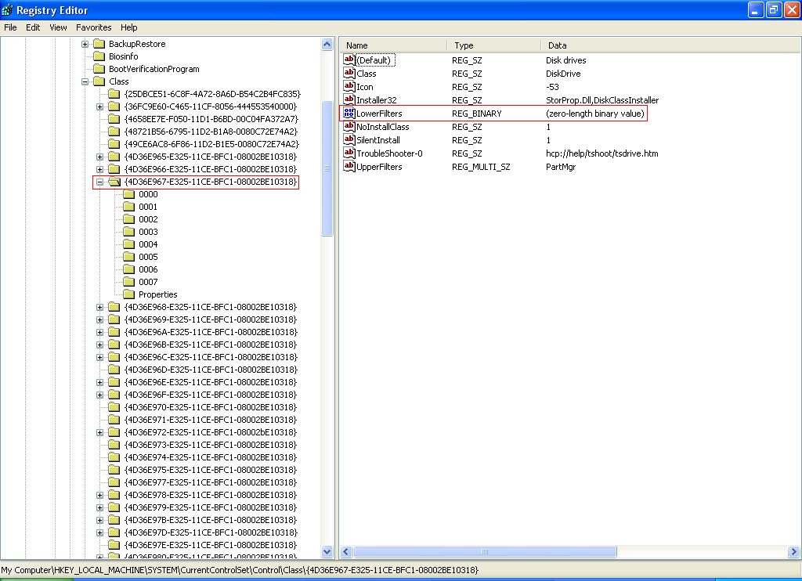This screenshot has width=802, height=581.
Task: Select the {4D36E97E-E325...} key
Action: [211, 545]
